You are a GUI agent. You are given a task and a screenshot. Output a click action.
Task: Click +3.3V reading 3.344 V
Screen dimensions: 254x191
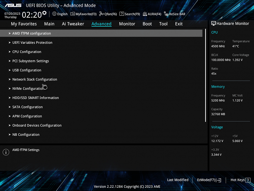coord(216,155)
